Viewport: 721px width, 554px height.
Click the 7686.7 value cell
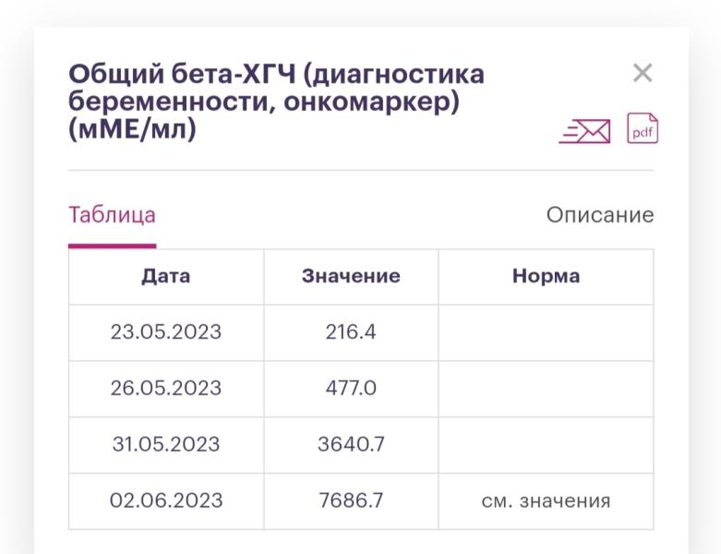point(351,501)
